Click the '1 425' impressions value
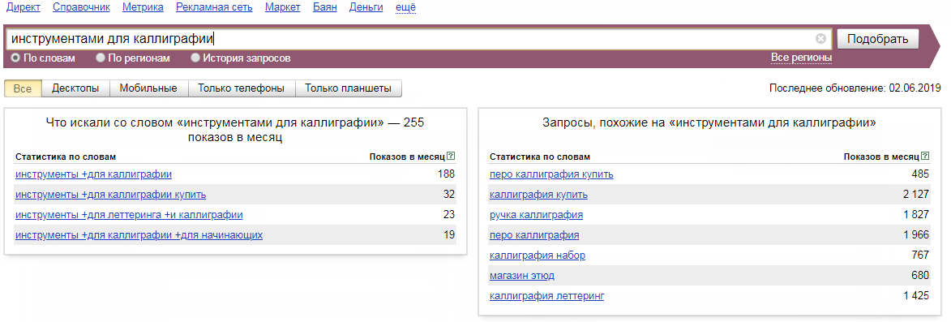The image size is (951, 322). [916, 296]
